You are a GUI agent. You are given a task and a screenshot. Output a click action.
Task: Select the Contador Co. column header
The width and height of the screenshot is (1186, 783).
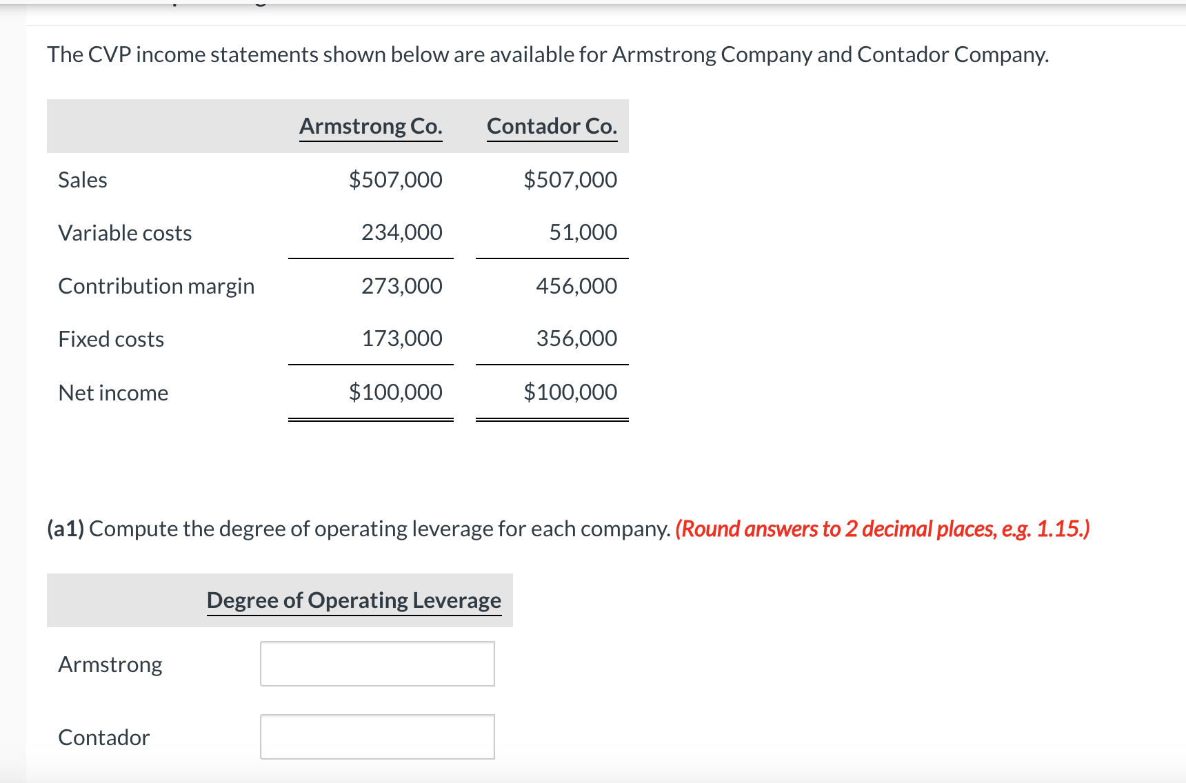click(x=552, y=126)
